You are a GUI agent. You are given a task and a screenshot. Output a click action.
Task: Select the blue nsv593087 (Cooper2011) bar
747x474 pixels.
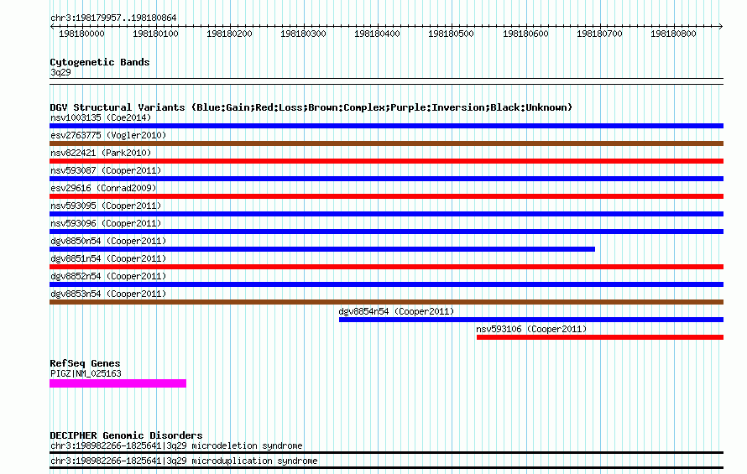(x=386, y=179)
